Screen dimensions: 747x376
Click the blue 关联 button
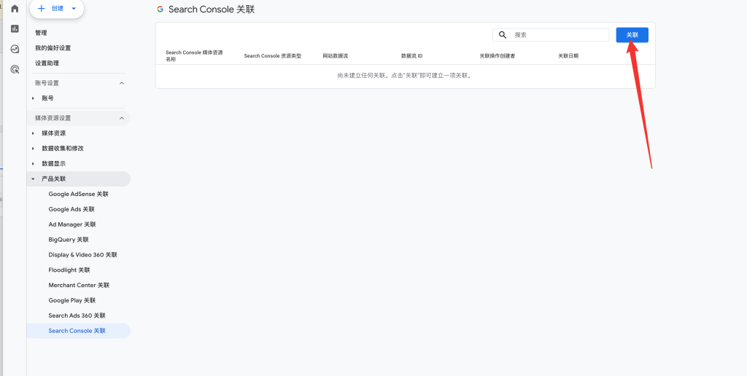[x=632, y=35]
